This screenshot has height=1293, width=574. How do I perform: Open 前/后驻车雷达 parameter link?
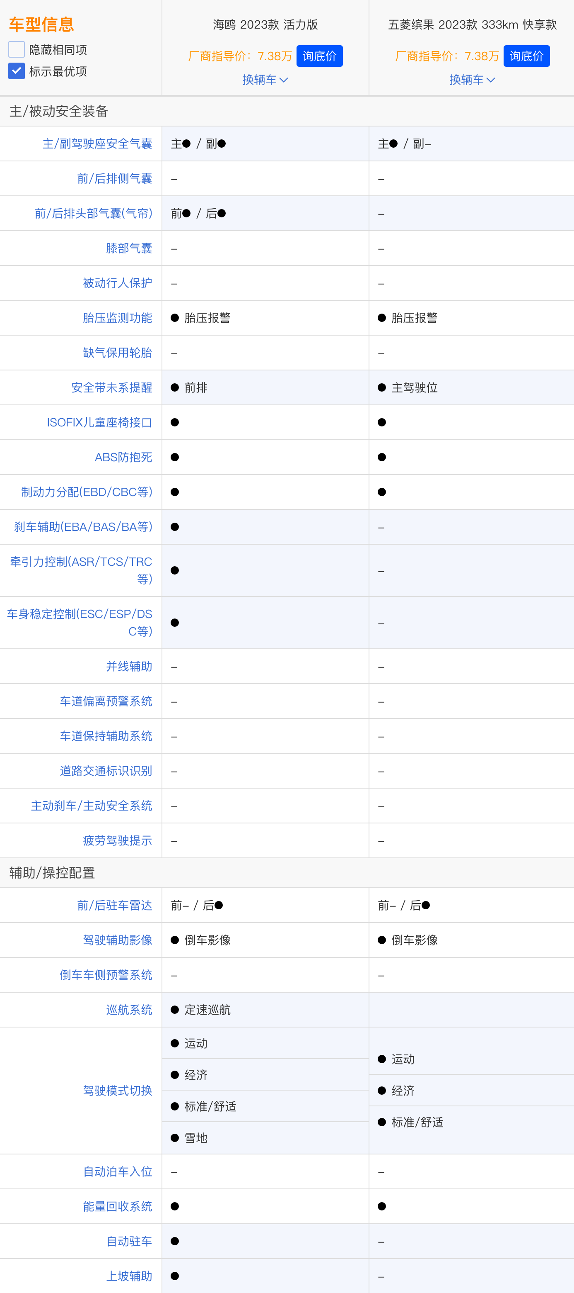(115, 905)
